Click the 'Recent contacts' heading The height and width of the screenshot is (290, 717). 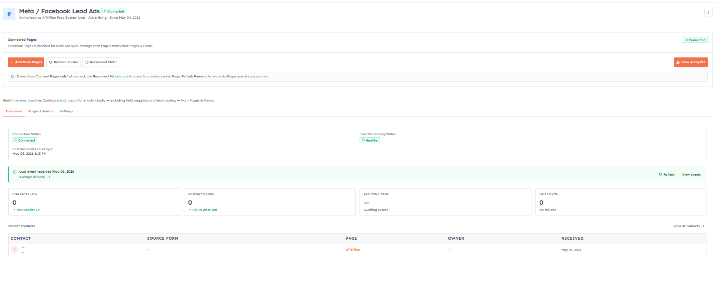pyautogui.click(x=22, y=226)
